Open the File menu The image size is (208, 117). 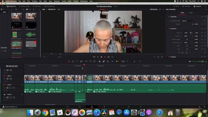pyautogui.click(x=19, y=1)
